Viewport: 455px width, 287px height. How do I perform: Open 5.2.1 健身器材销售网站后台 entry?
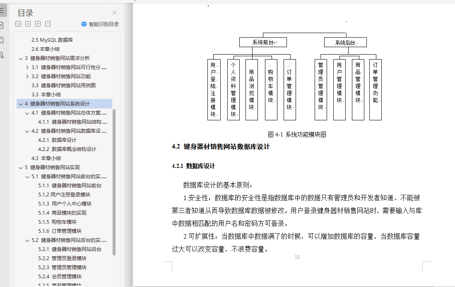click(70, 249)
